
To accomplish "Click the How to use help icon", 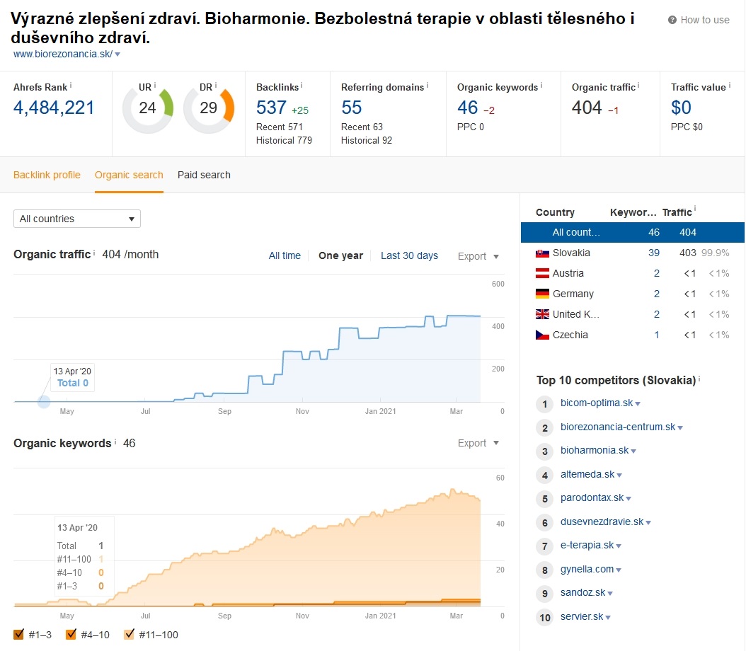I will (x=672, y=20).
